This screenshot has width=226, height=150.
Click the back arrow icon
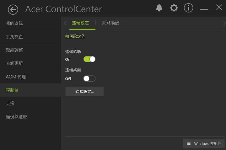point(13,10)
